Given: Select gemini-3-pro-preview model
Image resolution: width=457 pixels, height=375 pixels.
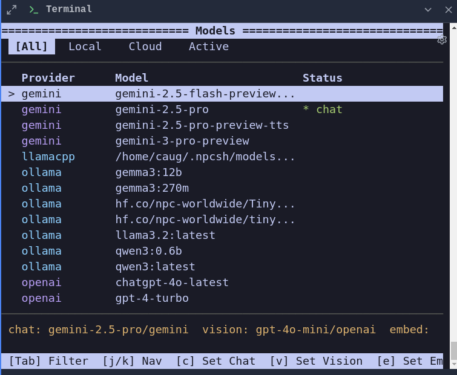Looking at the screenshot, I should click(182, 141).
